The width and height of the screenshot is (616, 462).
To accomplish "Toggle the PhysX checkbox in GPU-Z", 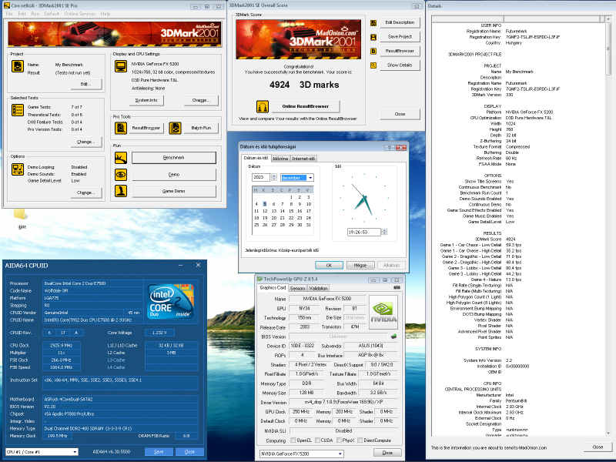I will (339, 440).
